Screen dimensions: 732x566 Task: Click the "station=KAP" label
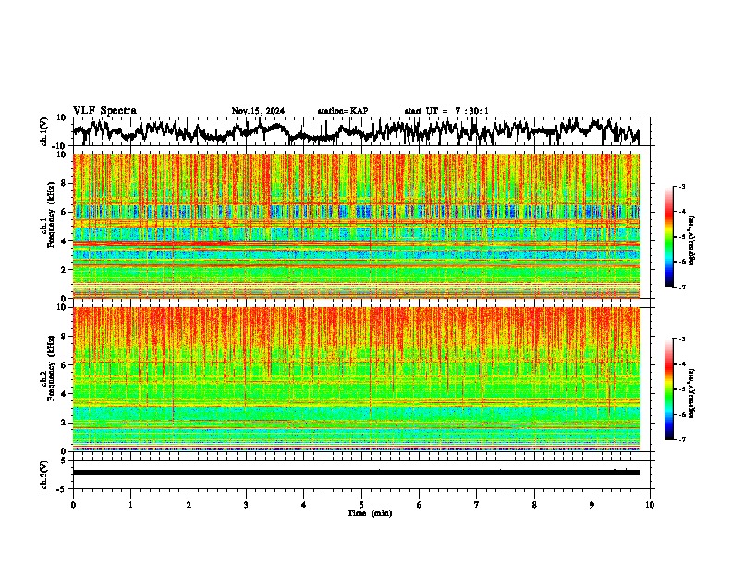click(343, 111)
